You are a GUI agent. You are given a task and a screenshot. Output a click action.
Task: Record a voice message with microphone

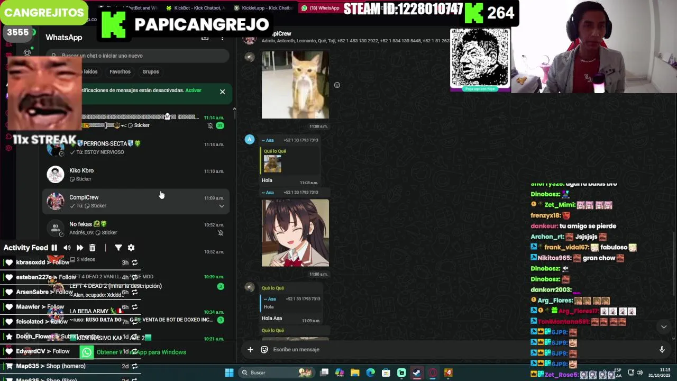pyautogui.click(x=662, y=349)
